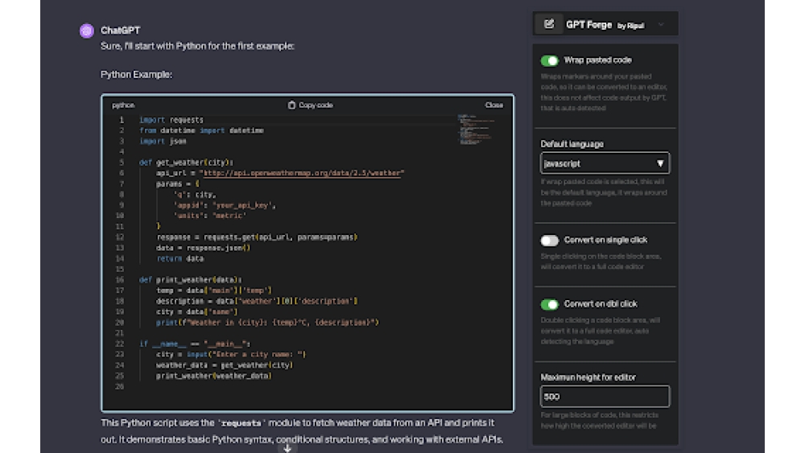Click the Maximum height for editor field
This screenshot has width=805, height=453.
coord(605,397)
